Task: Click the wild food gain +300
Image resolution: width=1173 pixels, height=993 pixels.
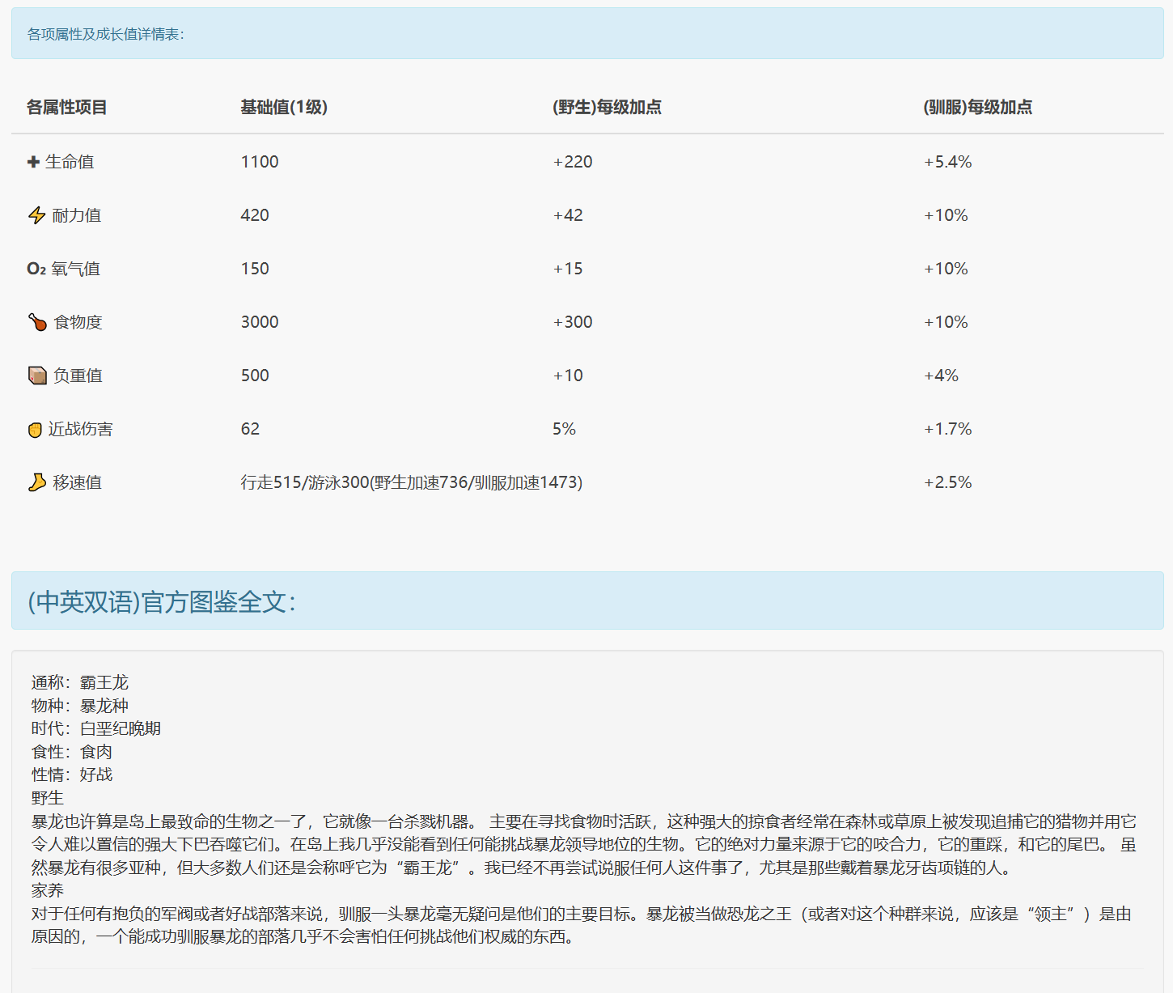Action: pyautogui.click(x=573, y=322)
